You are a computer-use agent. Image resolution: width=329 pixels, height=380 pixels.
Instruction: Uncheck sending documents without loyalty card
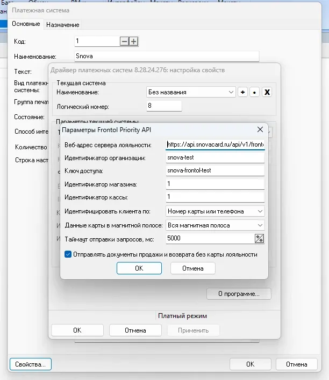tap(68, 254)
